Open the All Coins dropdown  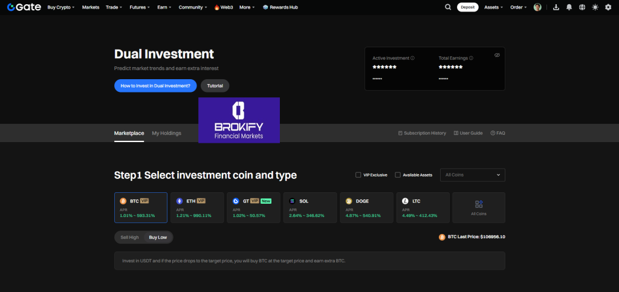(473, 175)
